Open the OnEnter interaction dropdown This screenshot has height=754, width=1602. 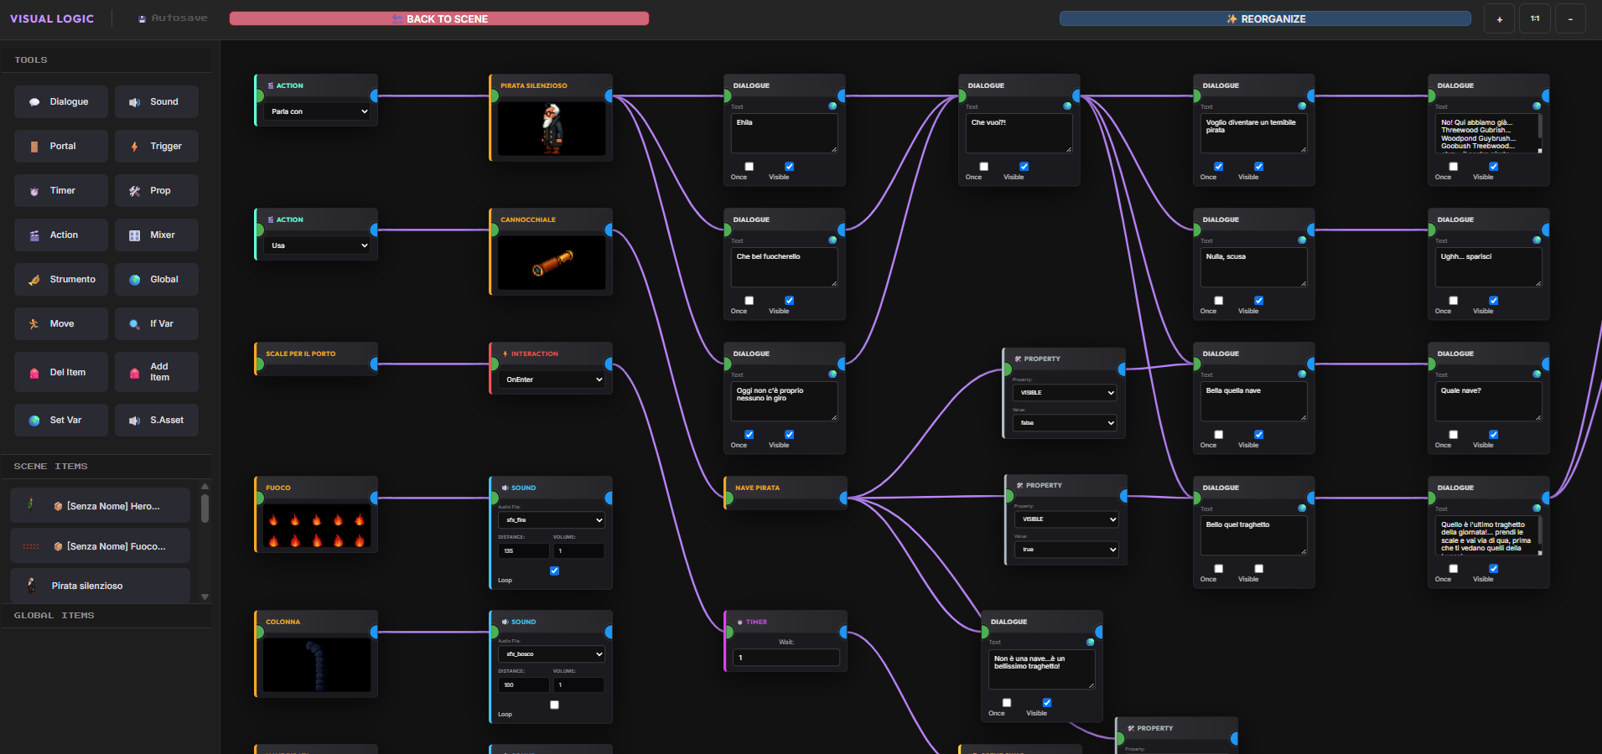(x=553, y=380)
